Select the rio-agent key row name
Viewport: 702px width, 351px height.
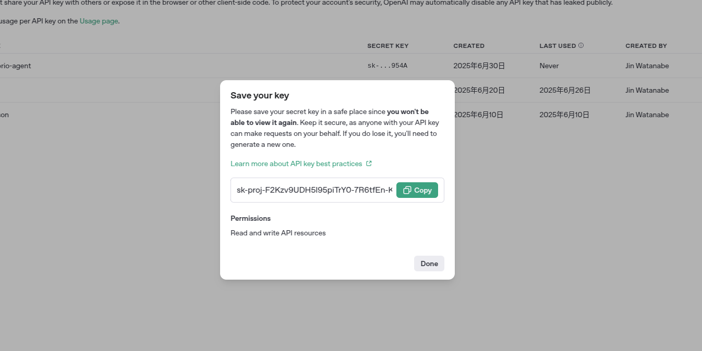[x=16, y=66]
